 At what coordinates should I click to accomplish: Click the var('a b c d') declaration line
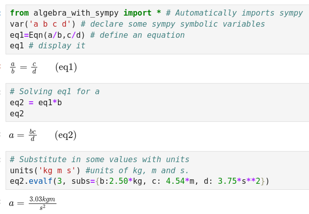(137, 24)
